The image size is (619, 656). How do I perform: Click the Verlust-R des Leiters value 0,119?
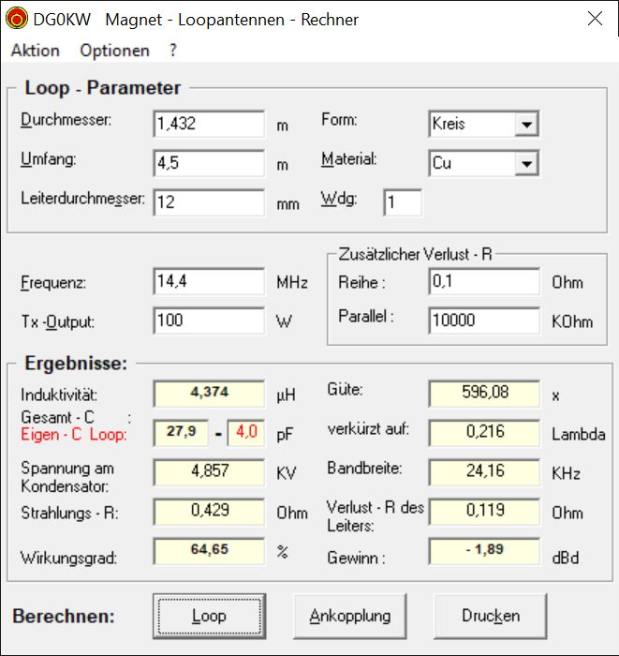pyautogui.click(x=484, y=511)
